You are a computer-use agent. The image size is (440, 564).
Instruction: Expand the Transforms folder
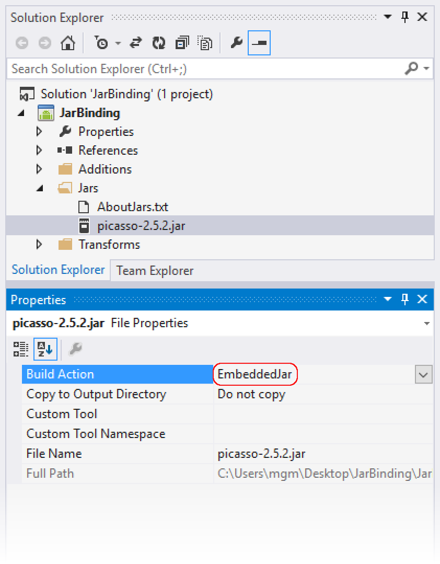tap(39, 244)
